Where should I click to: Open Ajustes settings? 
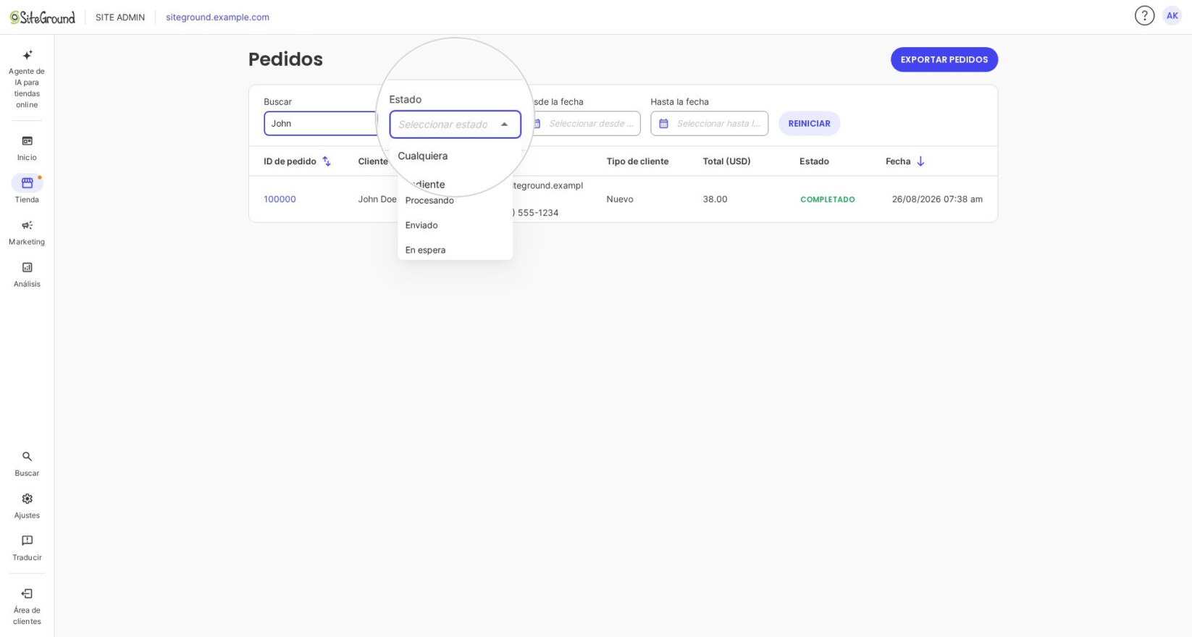pos(27,506)
